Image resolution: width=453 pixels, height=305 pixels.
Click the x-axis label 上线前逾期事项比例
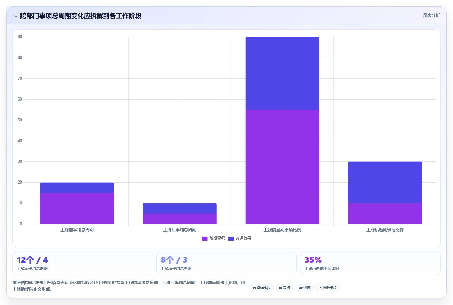[x=282, y=230]
